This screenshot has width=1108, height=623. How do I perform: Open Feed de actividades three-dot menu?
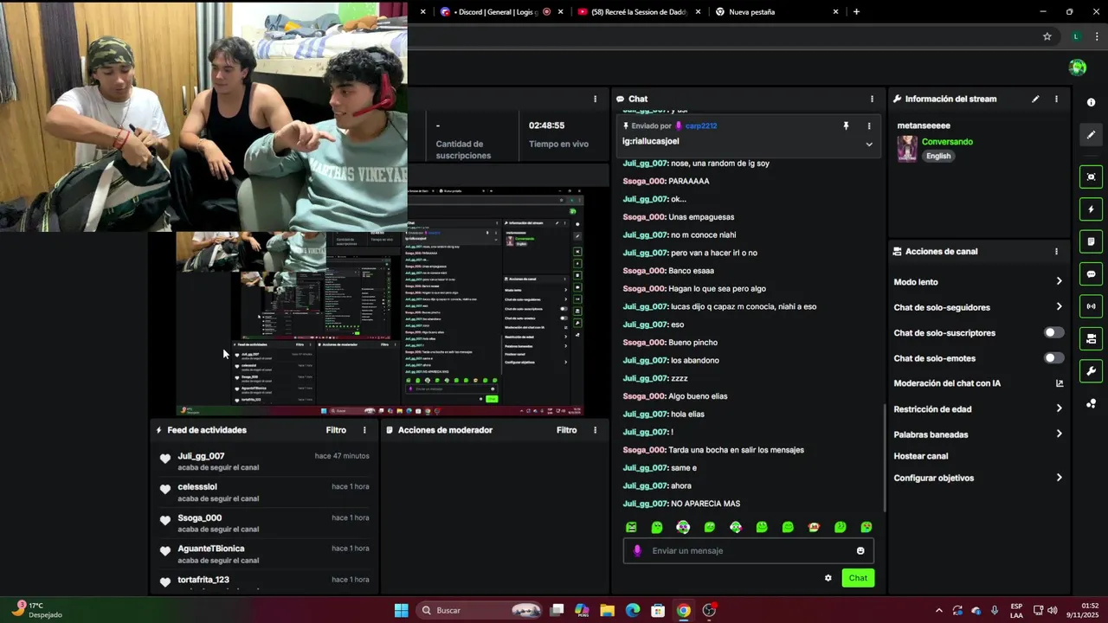pos(364,430)
